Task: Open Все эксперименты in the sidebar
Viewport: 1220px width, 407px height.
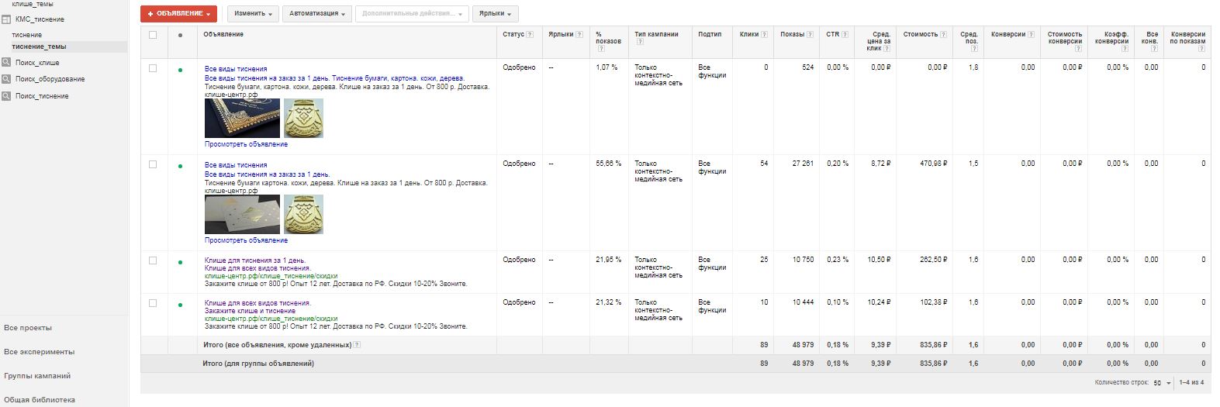Action: click(x=40, y=352)
